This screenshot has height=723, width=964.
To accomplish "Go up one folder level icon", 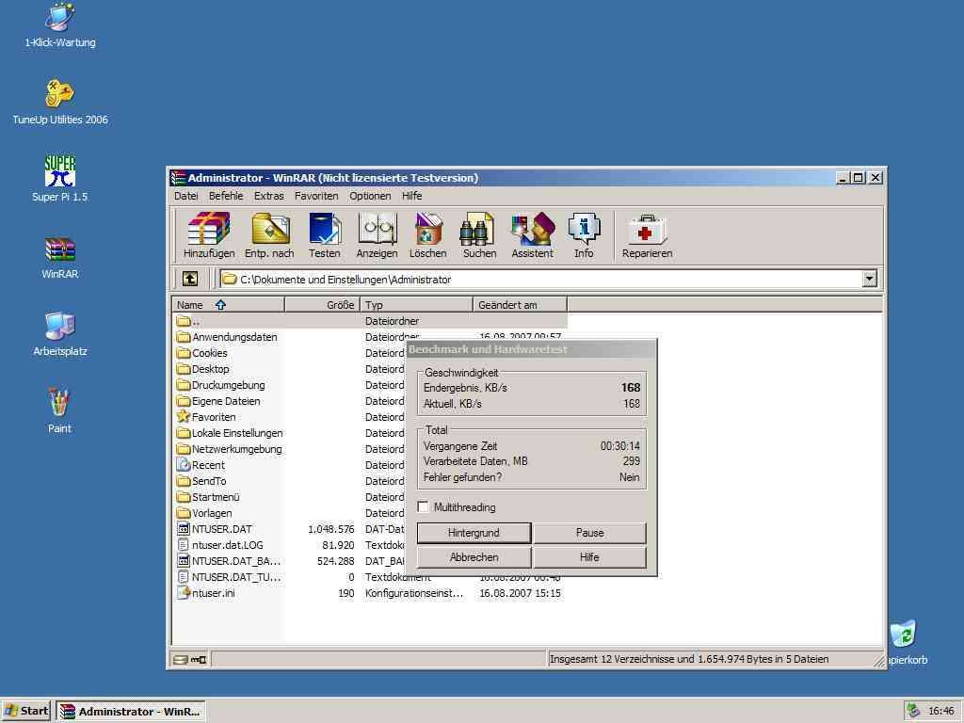I will coord(190,279).
